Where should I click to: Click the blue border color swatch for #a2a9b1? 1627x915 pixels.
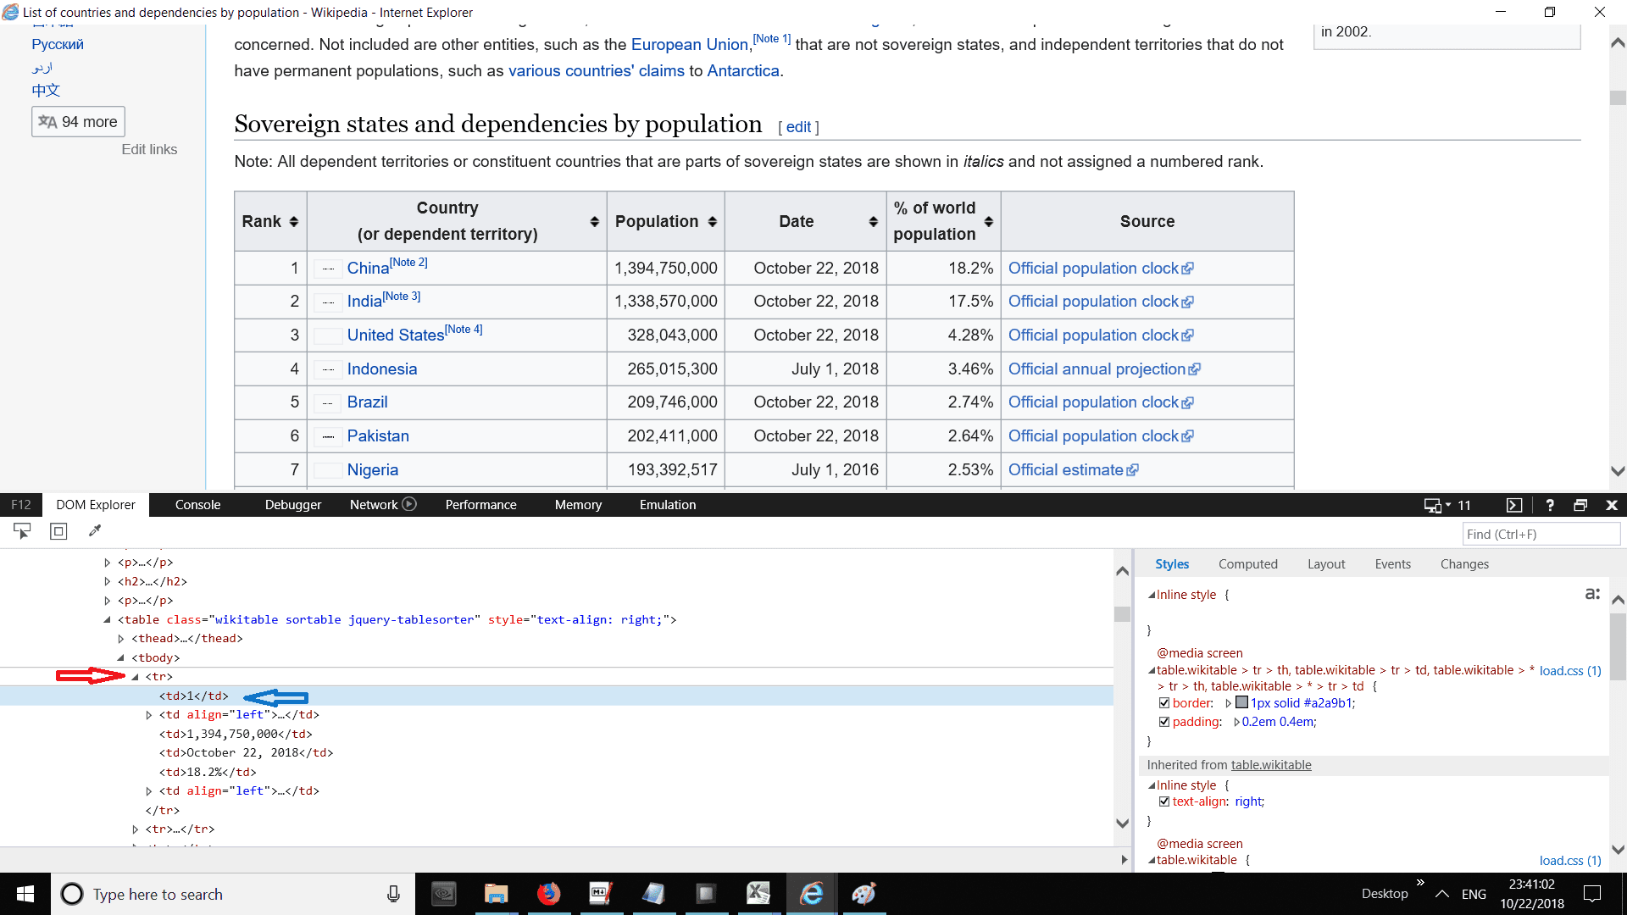pos(1242,702)
